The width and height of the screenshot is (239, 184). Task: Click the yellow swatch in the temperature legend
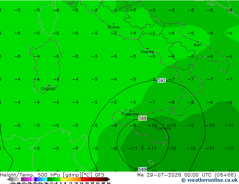click(x=61, y=179)
